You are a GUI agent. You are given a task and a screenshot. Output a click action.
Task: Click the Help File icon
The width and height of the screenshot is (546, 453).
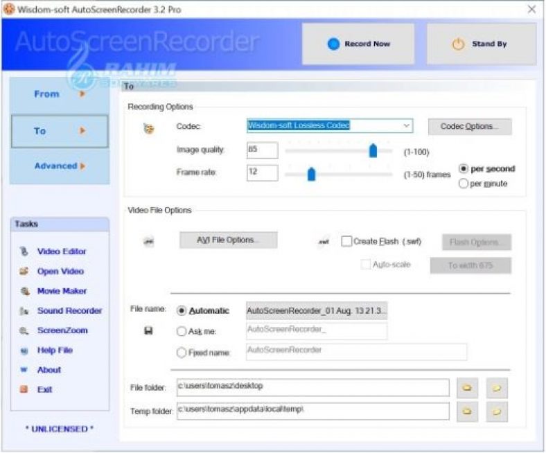(x=24, y=350)
